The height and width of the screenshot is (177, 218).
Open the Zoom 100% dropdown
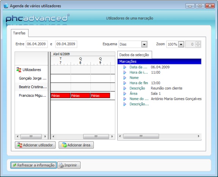click(x=181, y=44)
